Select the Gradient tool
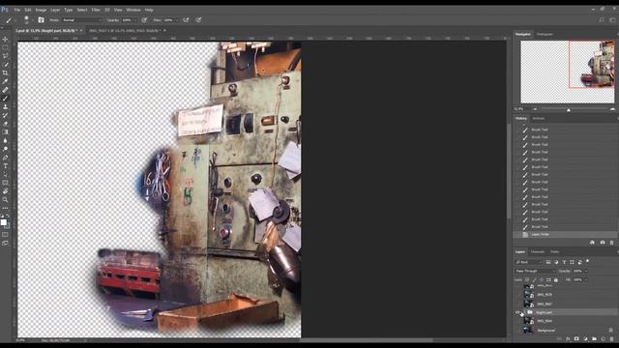Screen dimensions: 619x348 point(5,131)
